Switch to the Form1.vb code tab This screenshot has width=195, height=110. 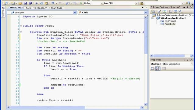16,8
